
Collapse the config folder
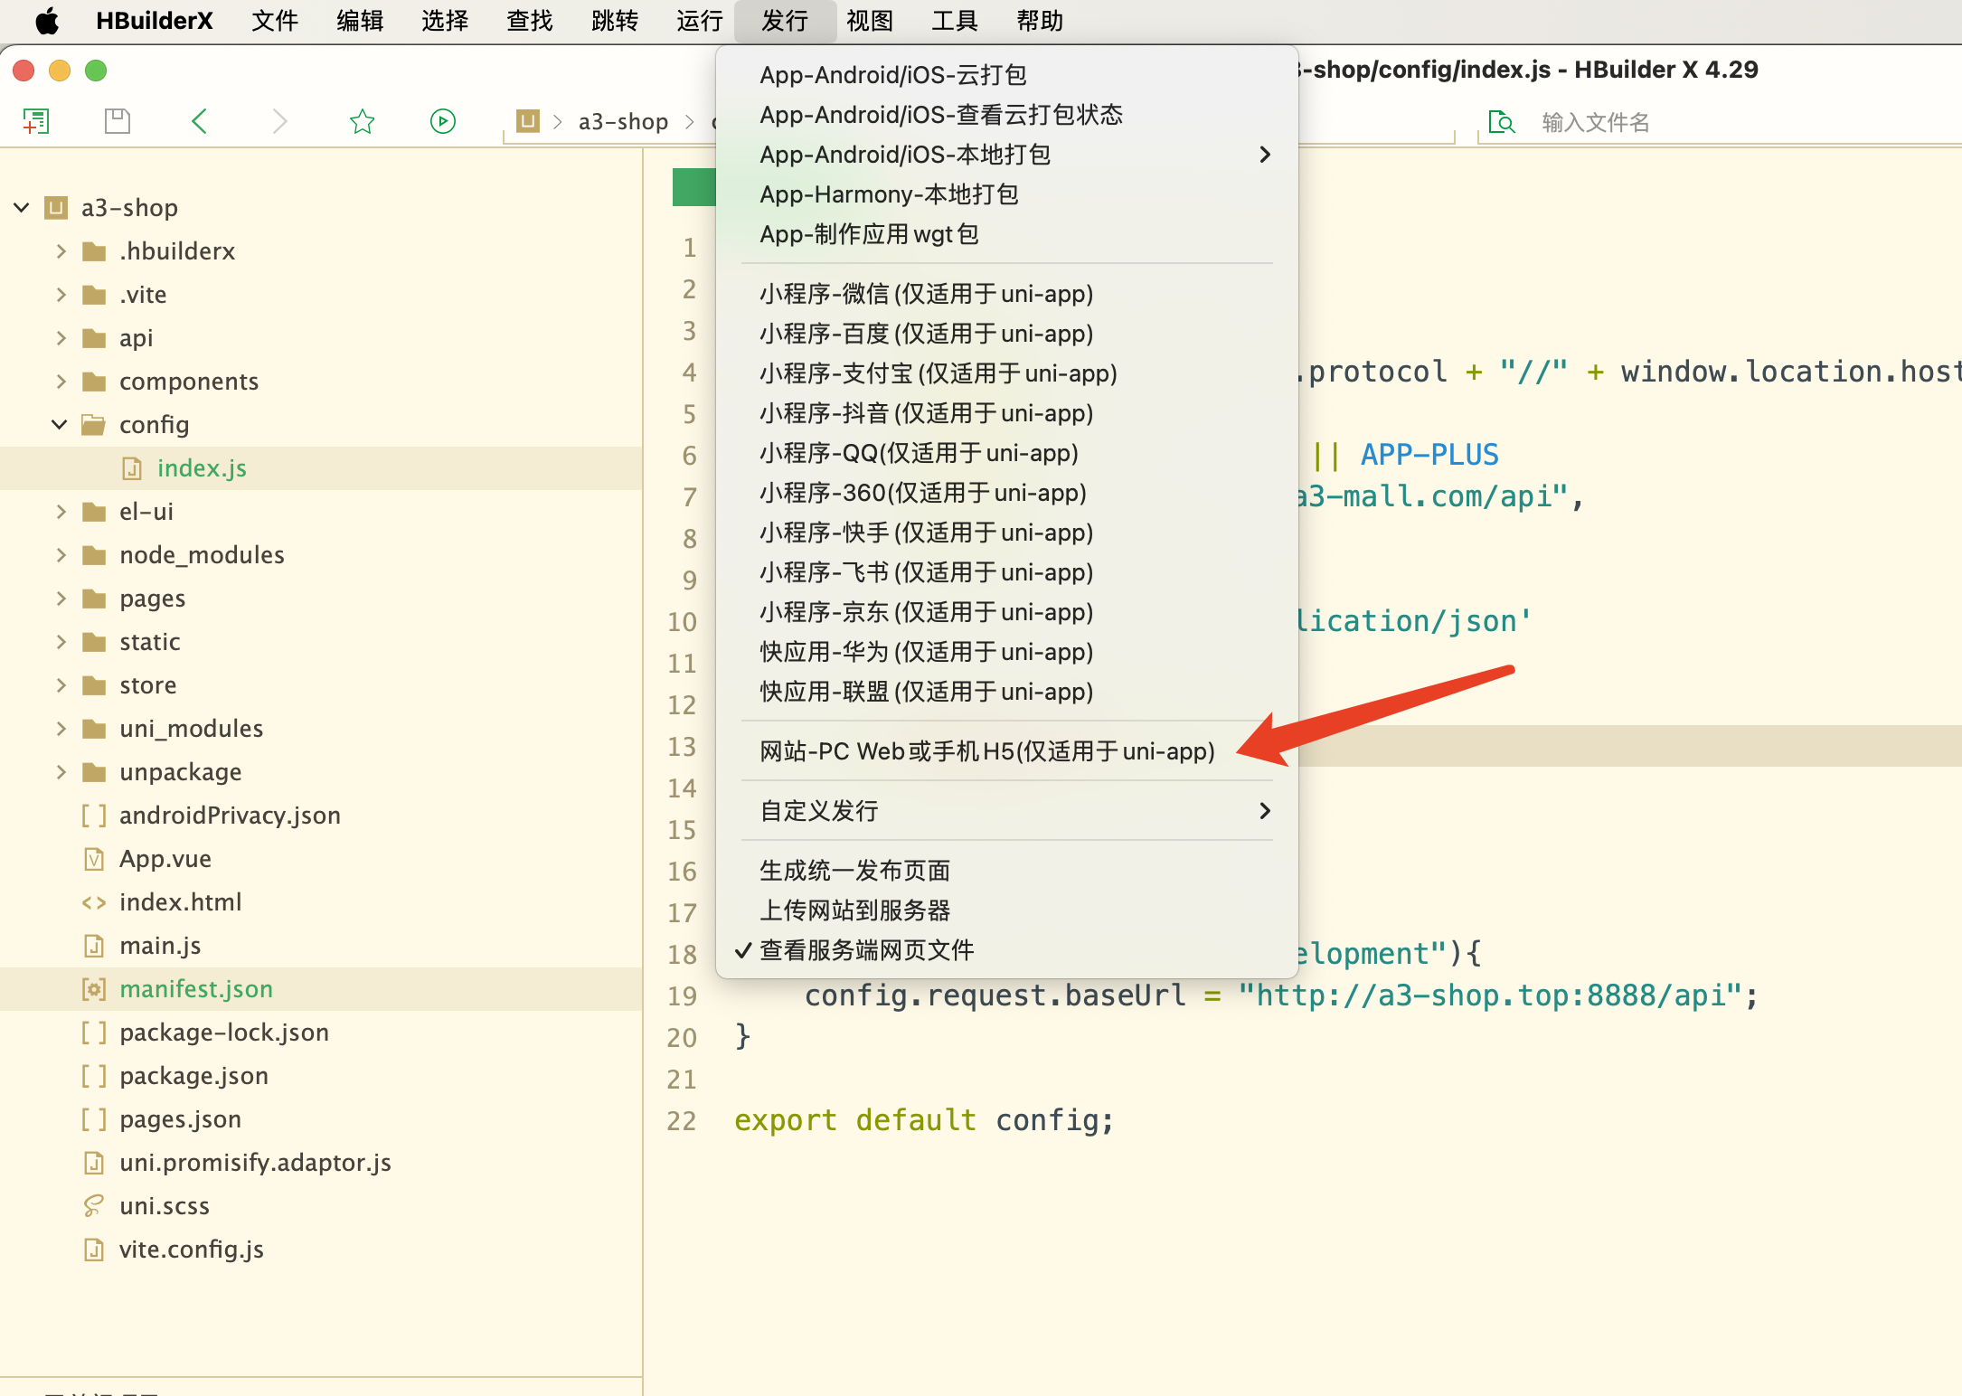point(60,425)
